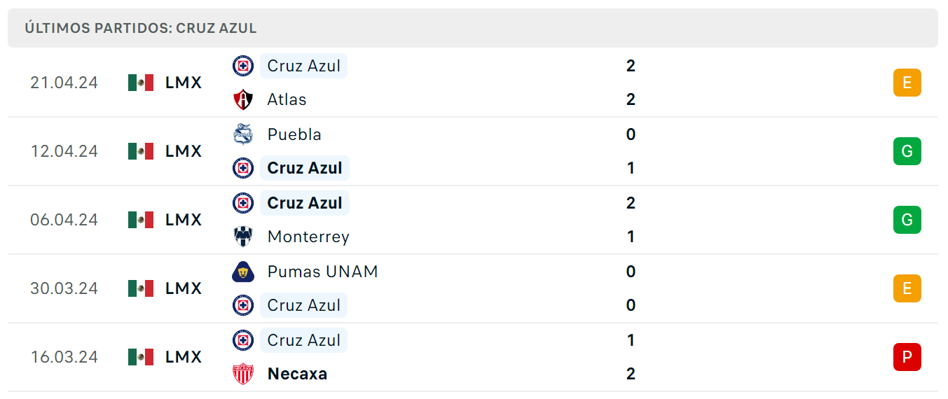Select the Atlas team name

287,99
